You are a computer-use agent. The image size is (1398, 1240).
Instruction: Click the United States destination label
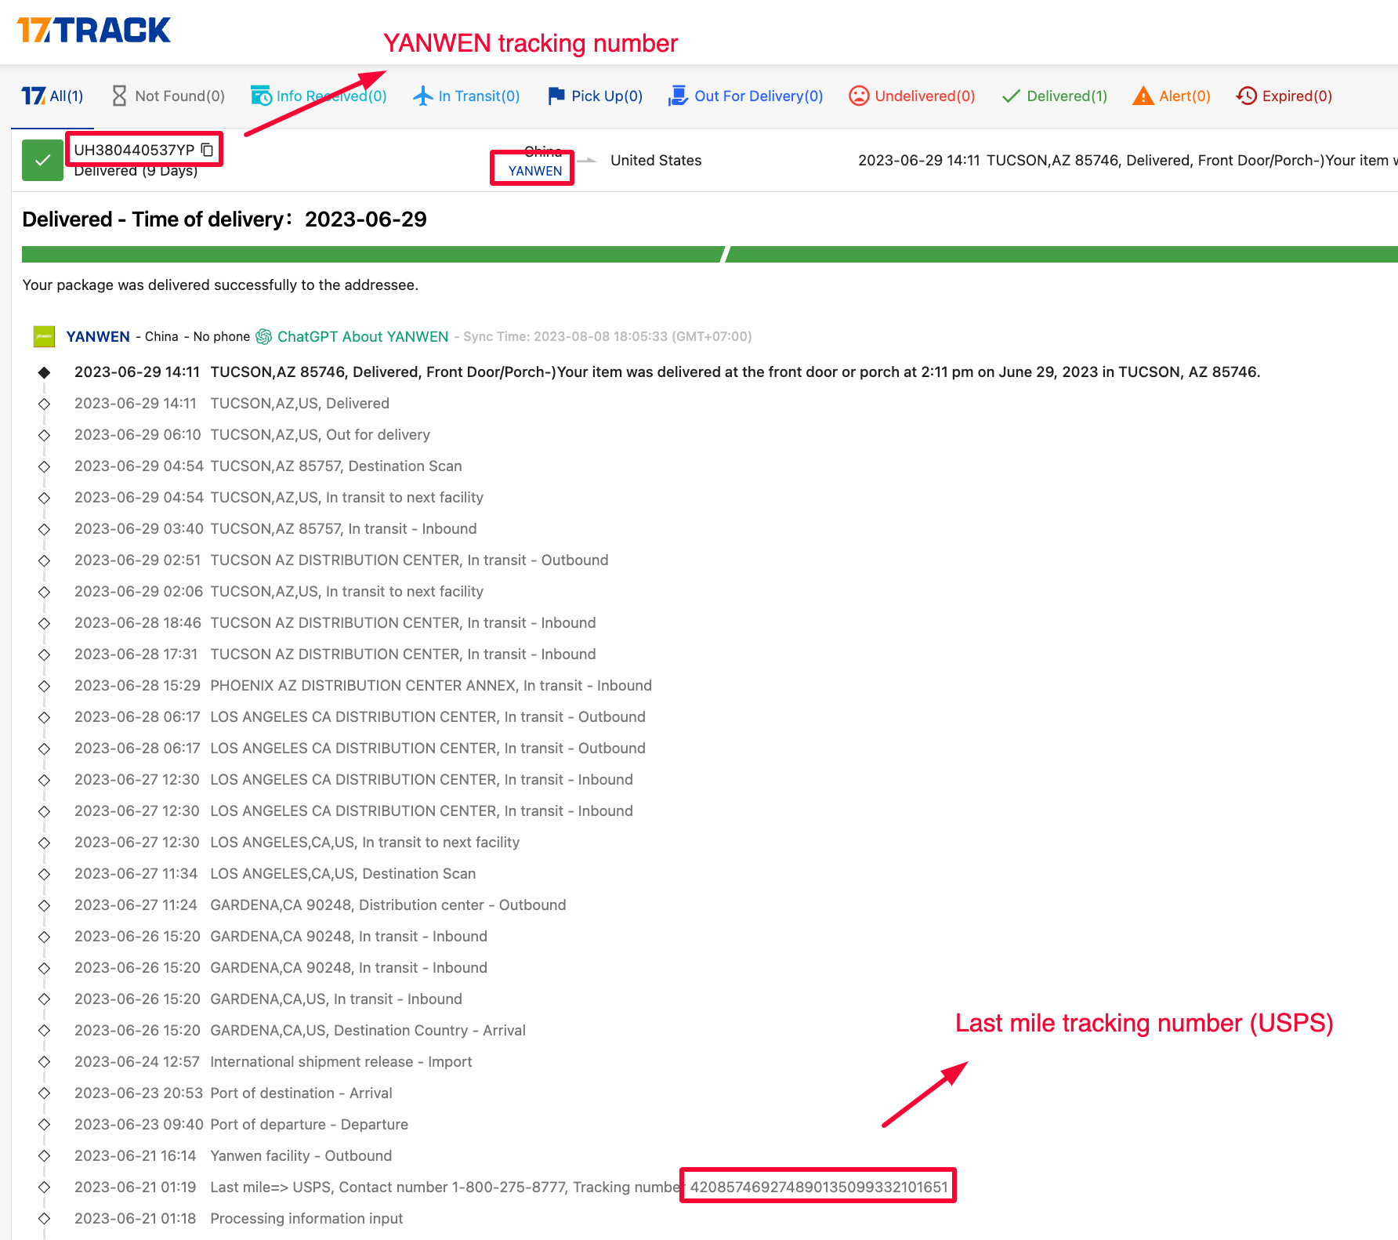pyautogui.click(x=656, y=160)
